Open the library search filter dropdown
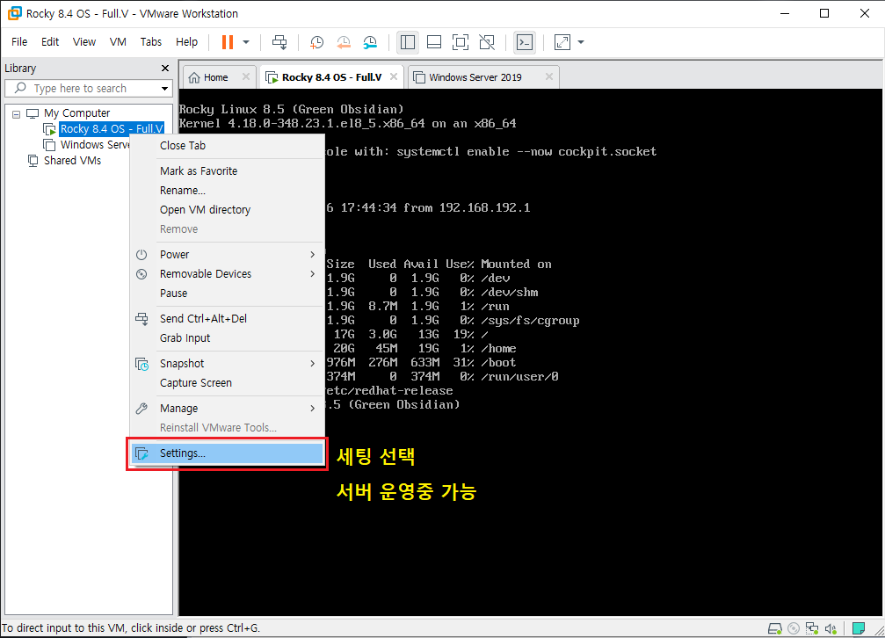Viewport: 885px width, 638px height. pyautogui.click(x=164, y=89)
